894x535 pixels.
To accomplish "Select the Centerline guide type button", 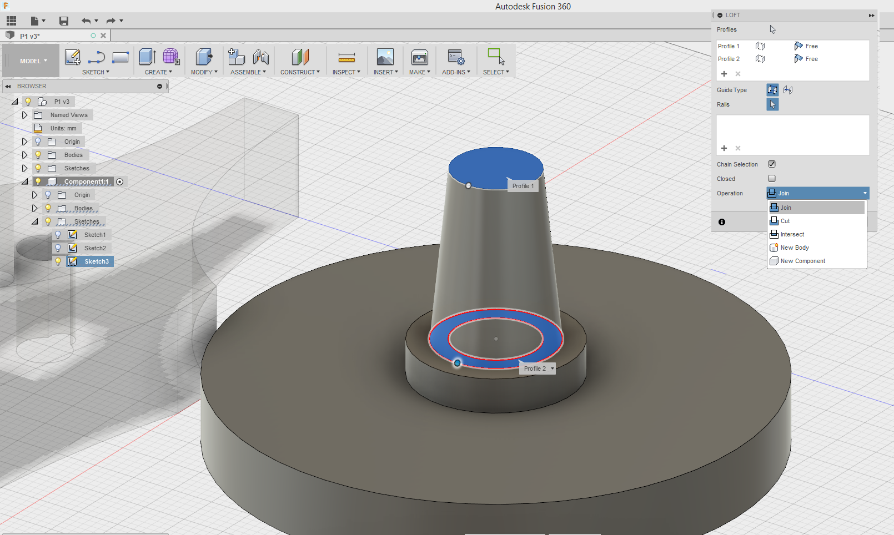I will click(788, 90).
